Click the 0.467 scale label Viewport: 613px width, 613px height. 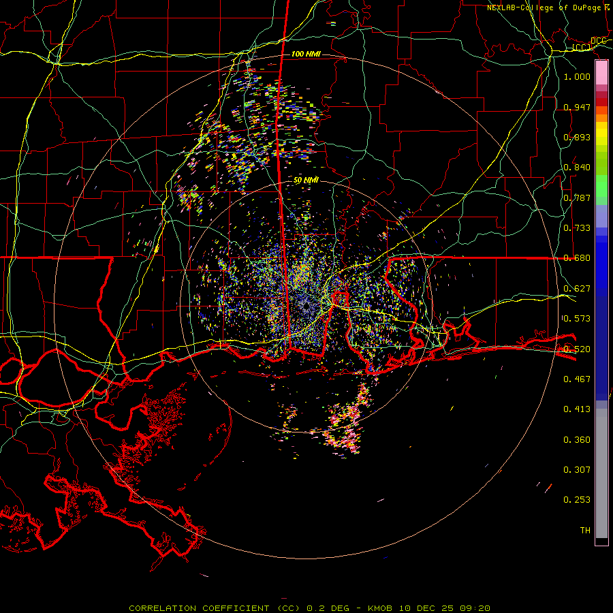point(577,379)
